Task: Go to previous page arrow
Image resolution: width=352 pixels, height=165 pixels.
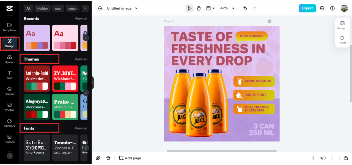Action: pyautogui.click(x=313, y=158)
